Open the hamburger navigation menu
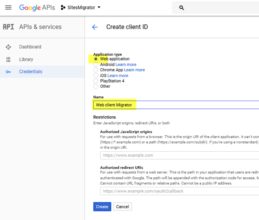Image resolution: width=259 pixels, height=220 pixels. (x=8, y=7)
